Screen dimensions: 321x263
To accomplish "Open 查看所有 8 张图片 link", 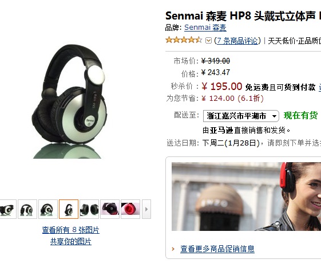I will pos(70,230).
